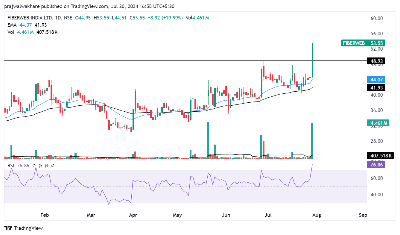Select the blue 44.07 EMA axis label
This screenshot has width=400, height=235.
(x=376, y=80)
